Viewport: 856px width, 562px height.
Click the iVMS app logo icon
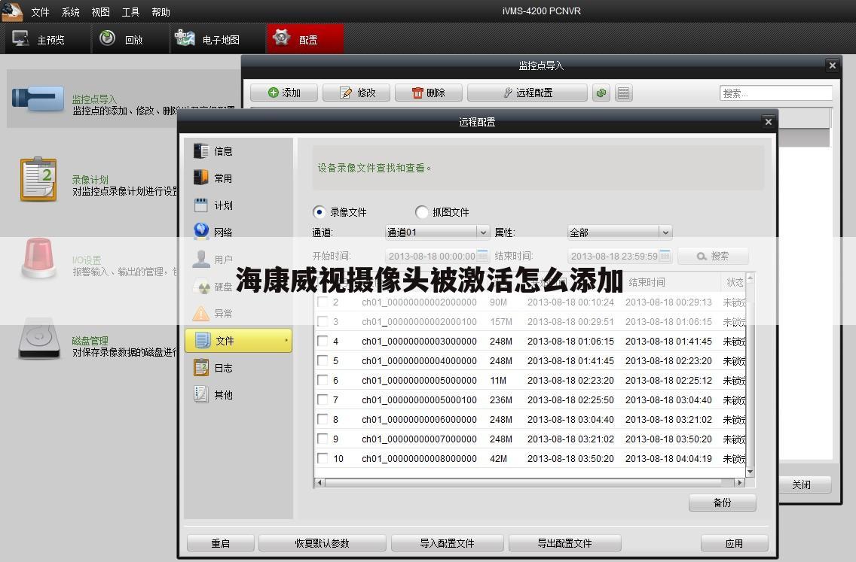pyautogui.click(x=11, y=11)
